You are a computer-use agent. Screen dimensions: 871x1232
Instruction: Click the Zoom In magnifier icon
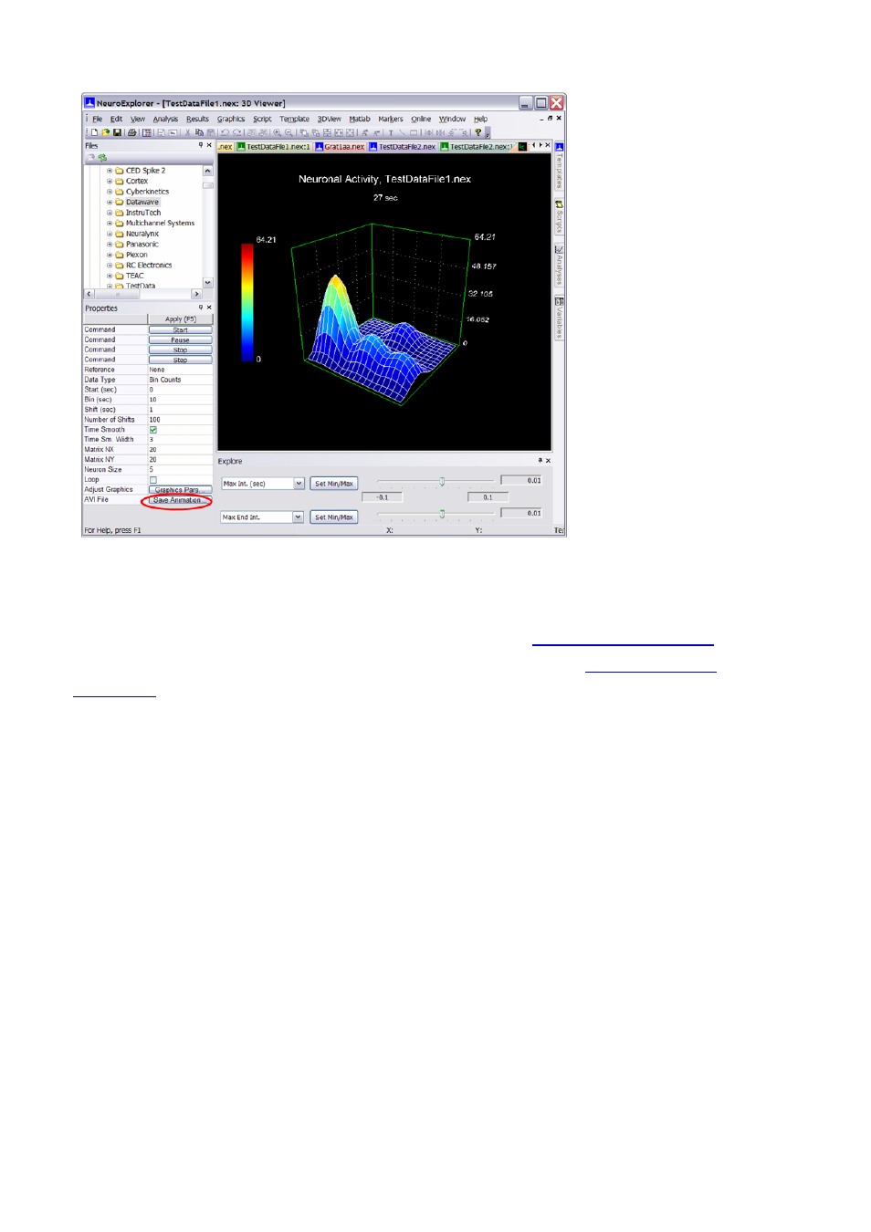pyautogui.click(x=277, y=132)
